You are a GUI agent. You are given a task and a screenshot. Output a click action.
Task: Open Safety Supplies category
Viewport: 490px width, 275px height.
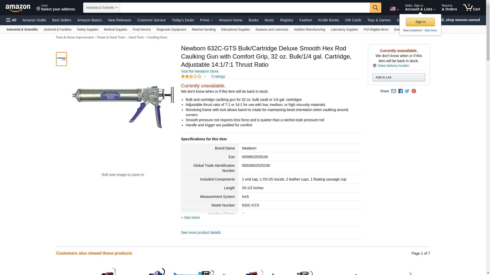pos(88,30)
